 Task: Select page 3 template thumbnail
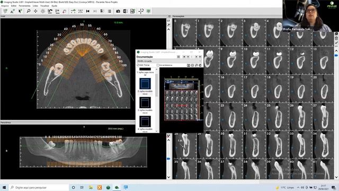(x=145, y=102)
